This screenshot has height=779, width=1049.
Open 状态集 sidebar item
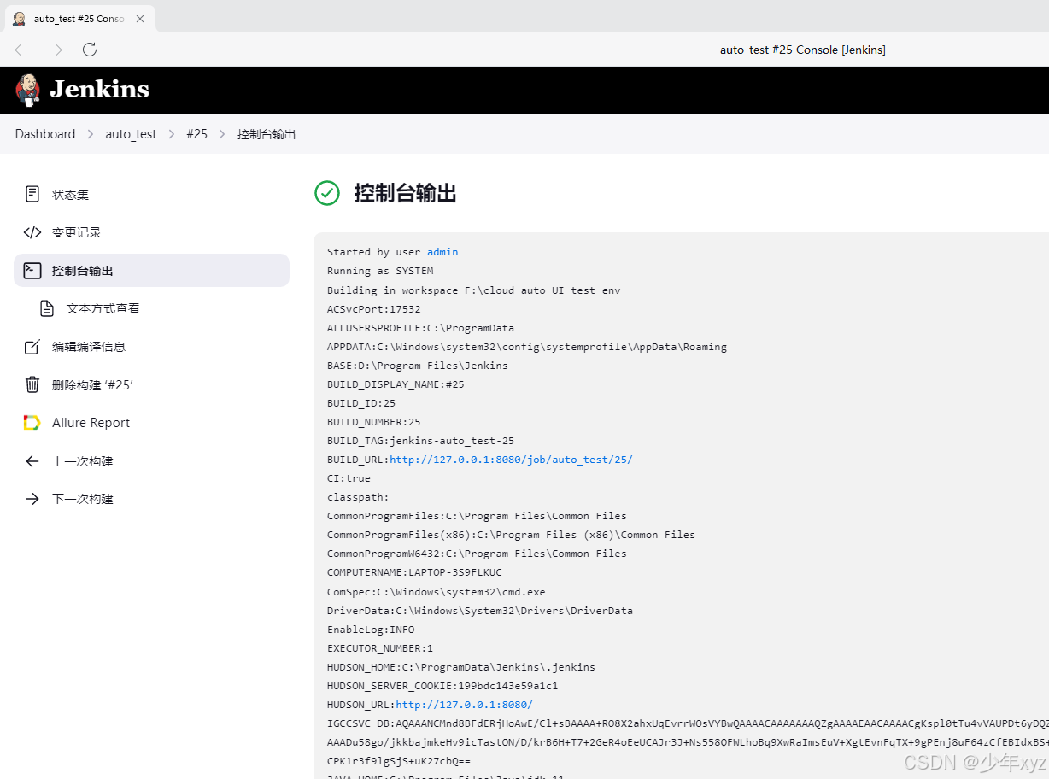coord(151,194)
